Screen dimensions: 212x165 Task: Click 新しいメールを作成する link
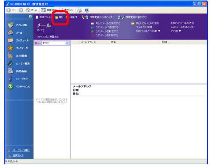click(108, 23)
